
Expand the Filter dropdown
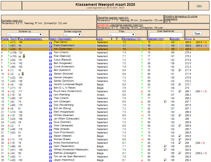point(122,35)
